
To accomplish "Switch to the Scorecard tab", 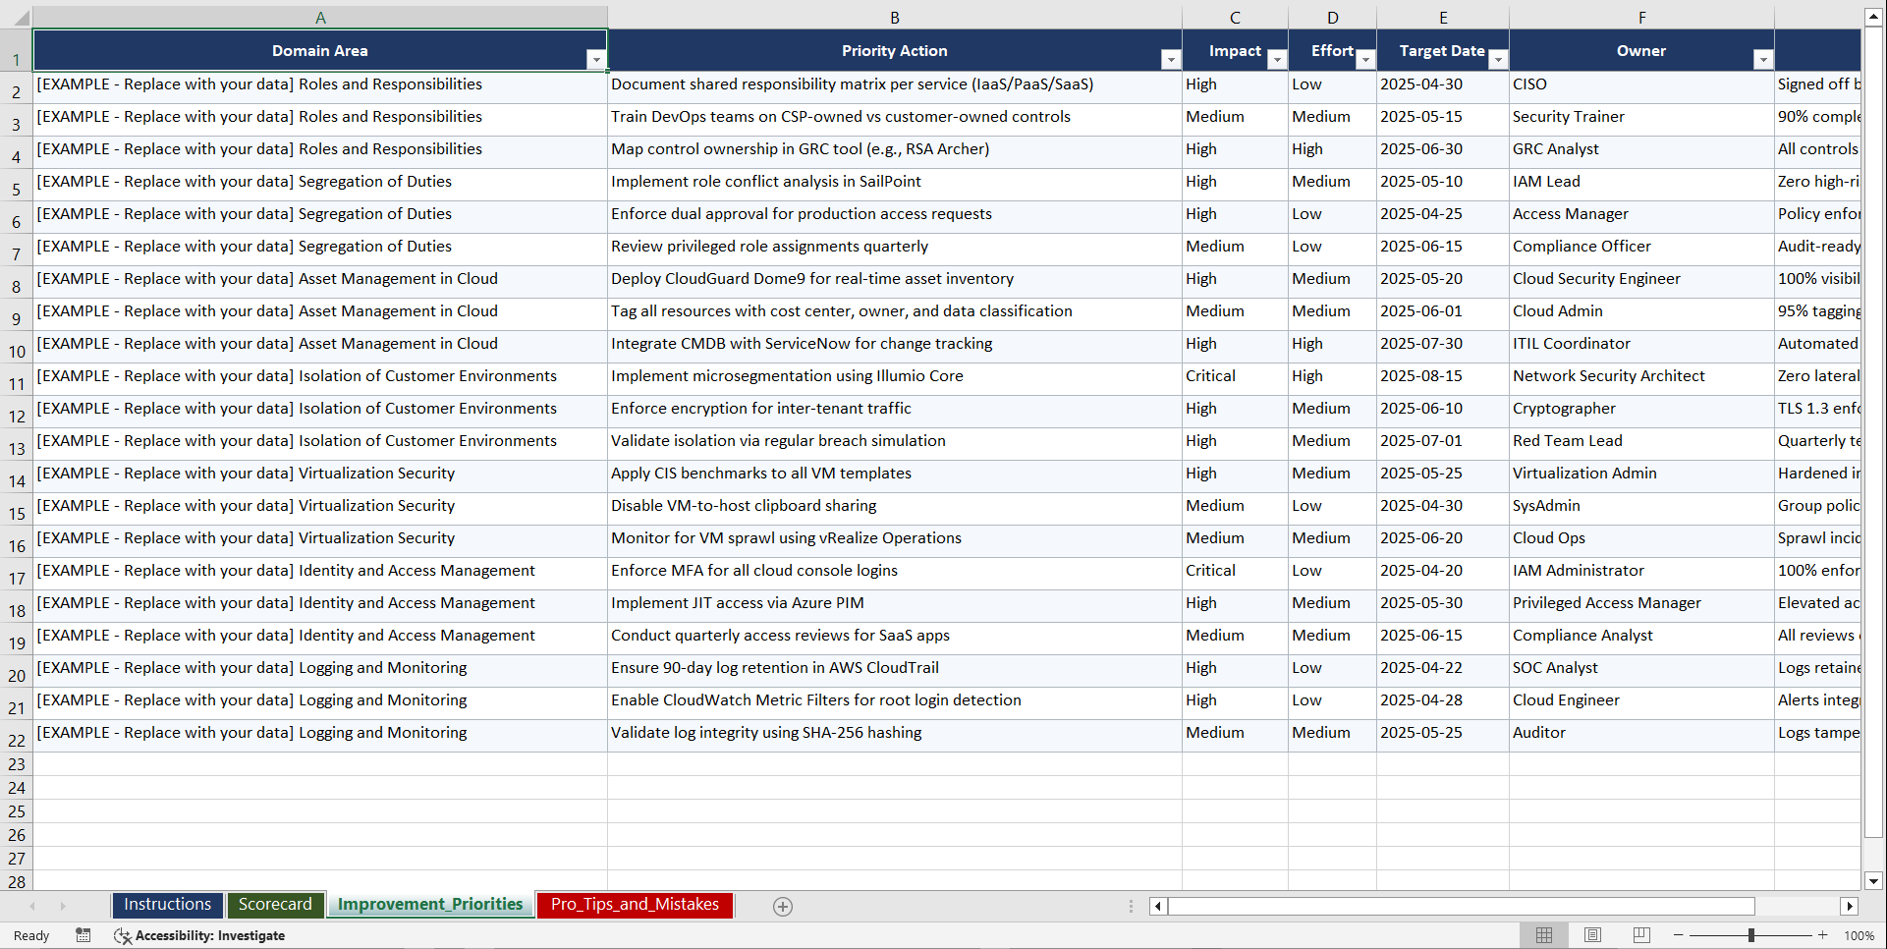I will click(x=276, y=904).
